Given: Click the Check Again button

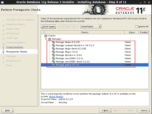Looking at the screenshot, I should pyautogui.click(x=48, y=26).
